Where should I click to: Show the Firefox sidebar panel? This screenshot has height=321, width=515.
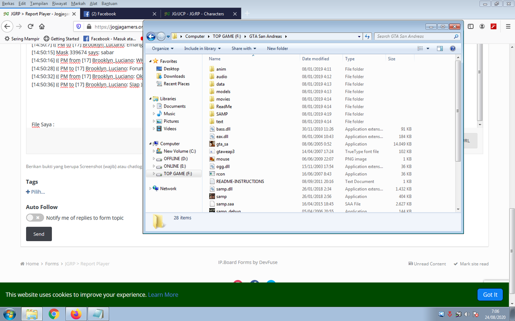click(x=470, y=26)
